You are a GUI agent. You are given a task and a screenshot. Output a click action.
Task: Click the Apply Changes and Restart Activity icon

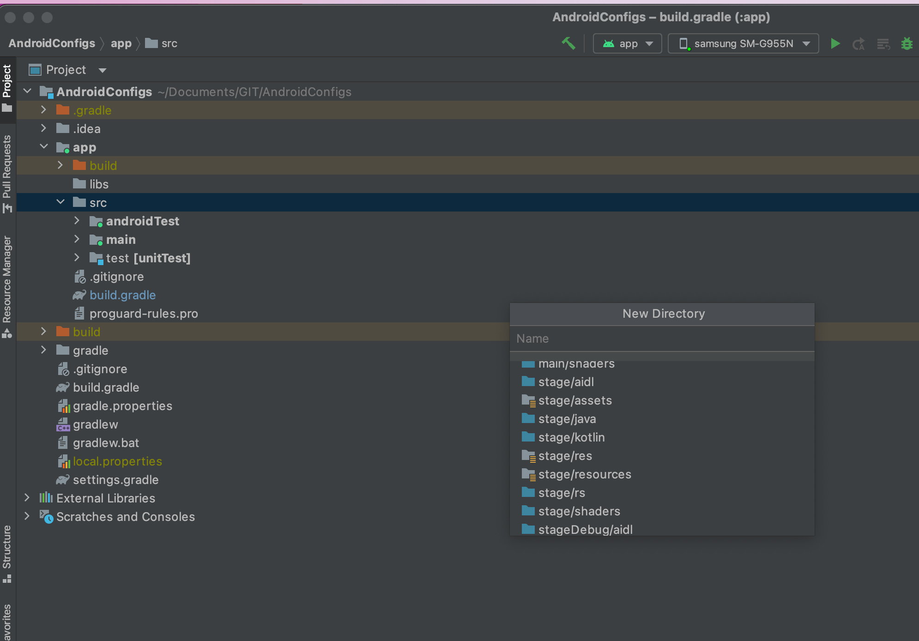pos(859,44)
